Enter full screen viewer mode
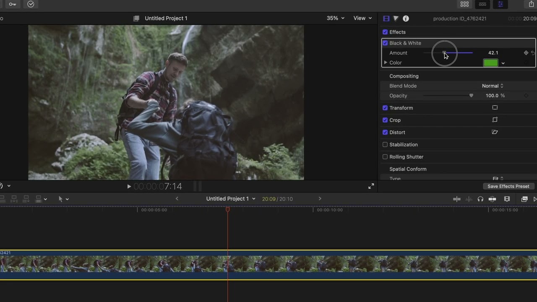 point(371,186)
